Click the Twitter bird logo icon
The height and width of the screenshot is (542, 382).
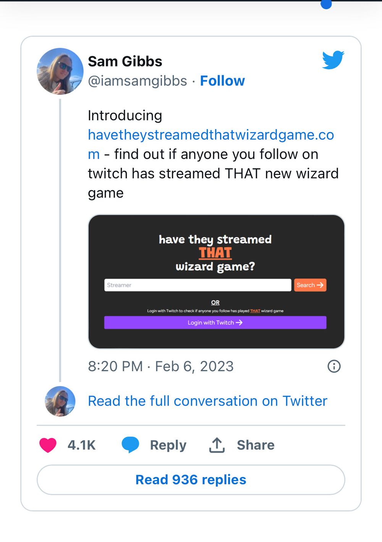coord(333,60)
